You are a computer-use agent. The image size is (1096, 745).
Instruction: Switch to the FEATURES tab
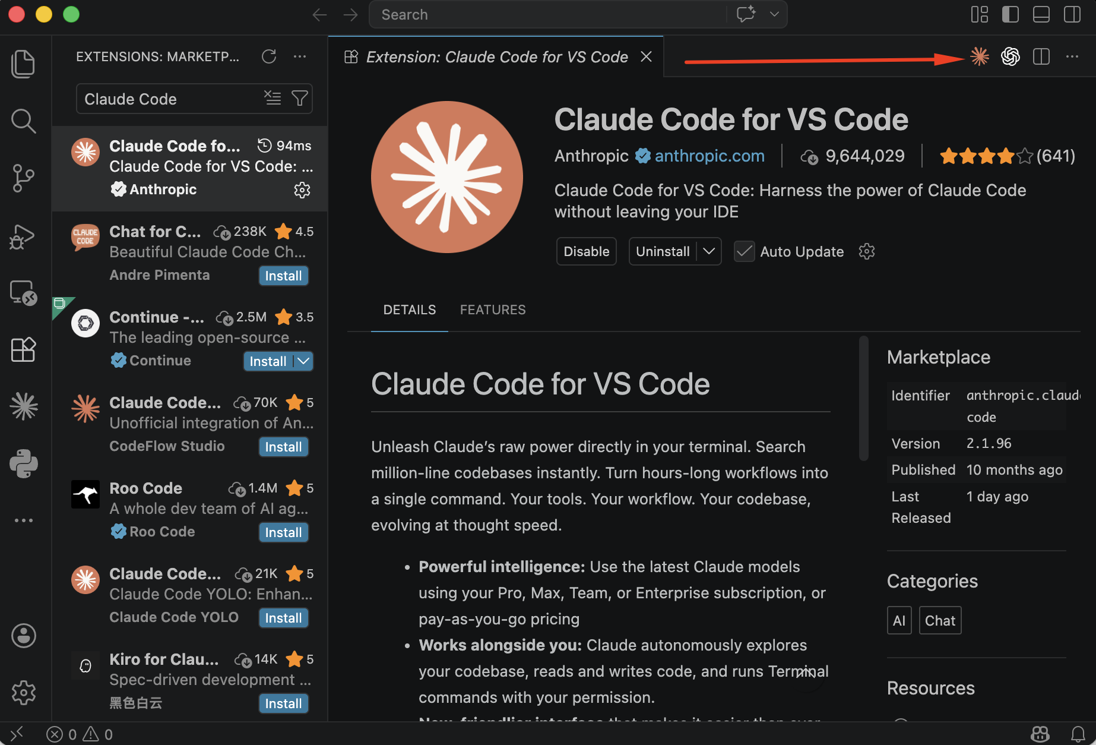coord(492,310)
